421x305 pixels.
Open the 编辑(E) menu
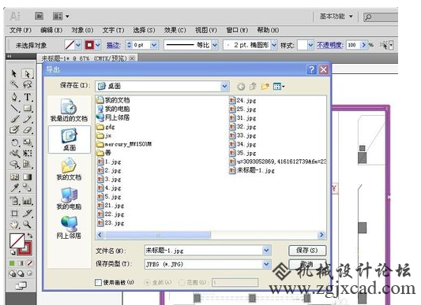tap(51, 30)
